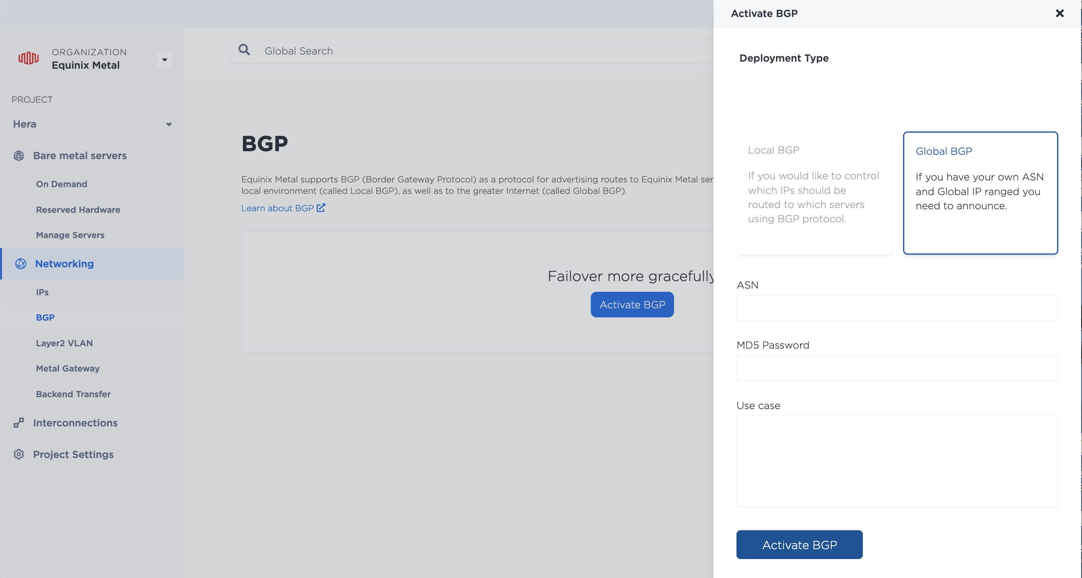Submit with the panel's Activate BGP button
This screenshot has height=578, width=1082.
click(x=799, y=544)
